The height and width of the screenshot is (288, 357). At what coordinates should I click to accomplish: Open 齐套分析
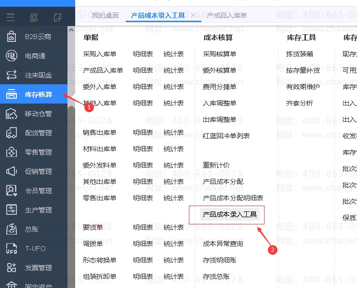[x=299, y=103]
